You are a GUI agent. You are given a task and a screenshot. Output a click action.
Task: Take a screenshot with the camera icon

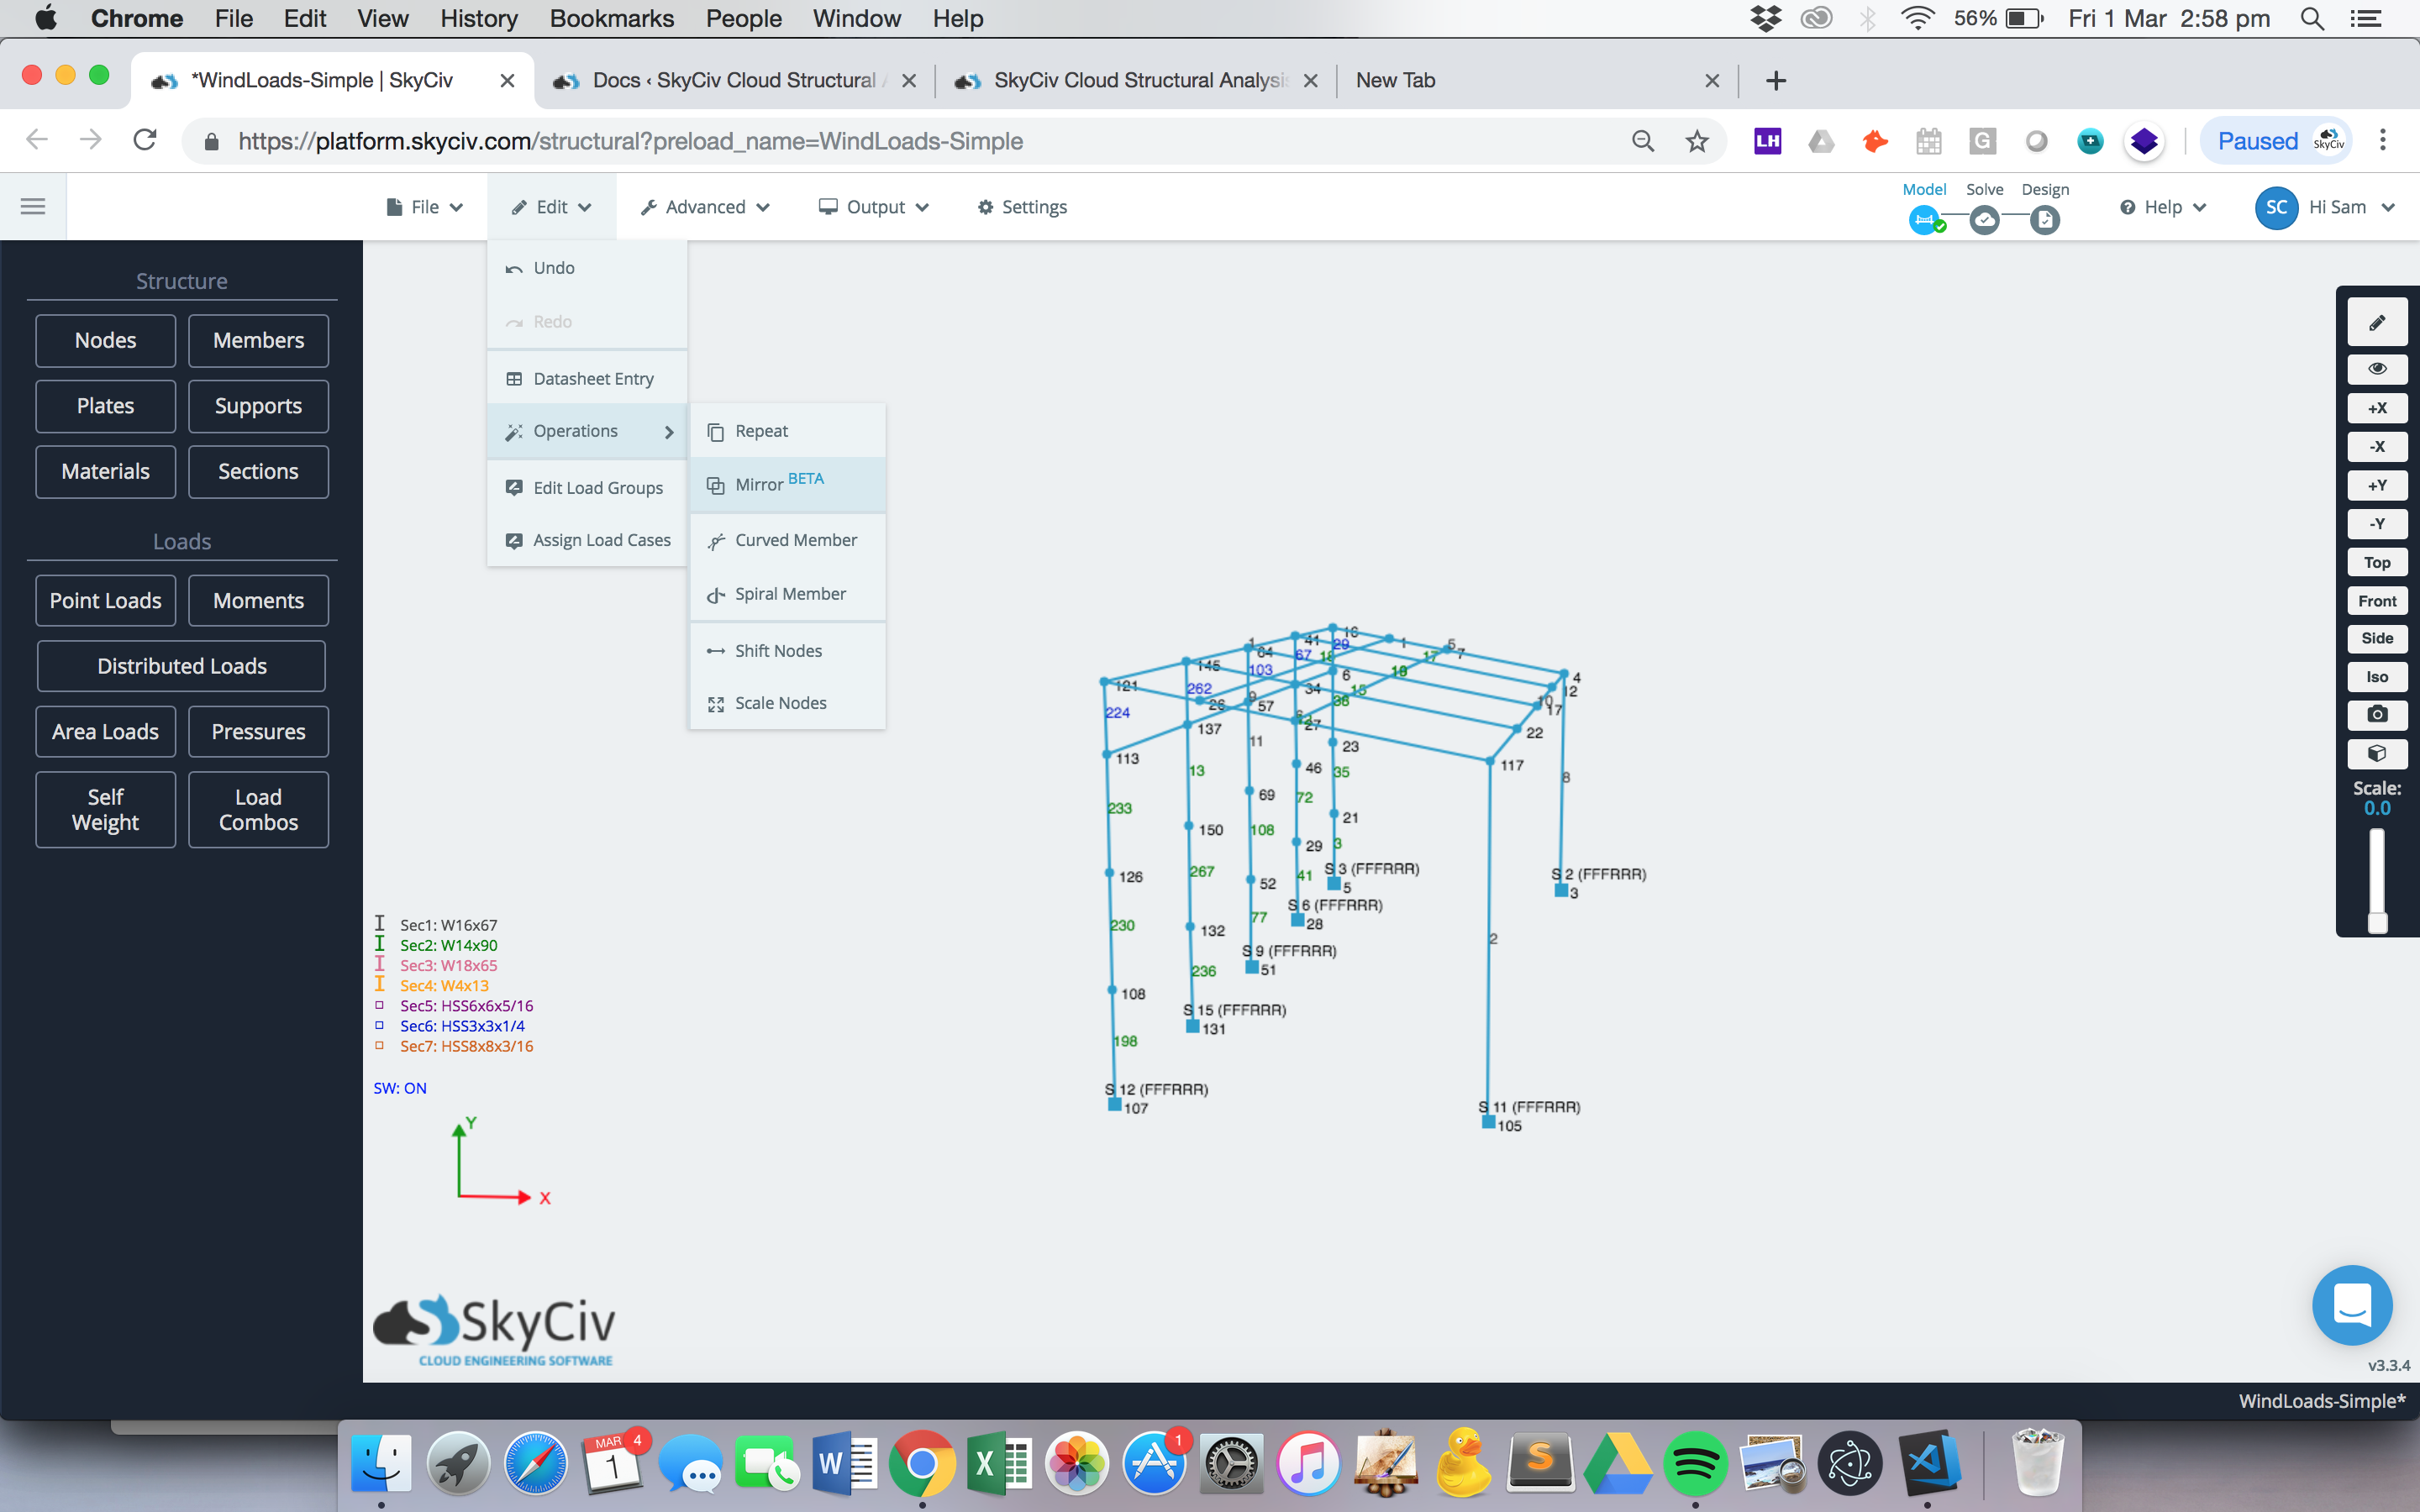(x=2377, y=715)
